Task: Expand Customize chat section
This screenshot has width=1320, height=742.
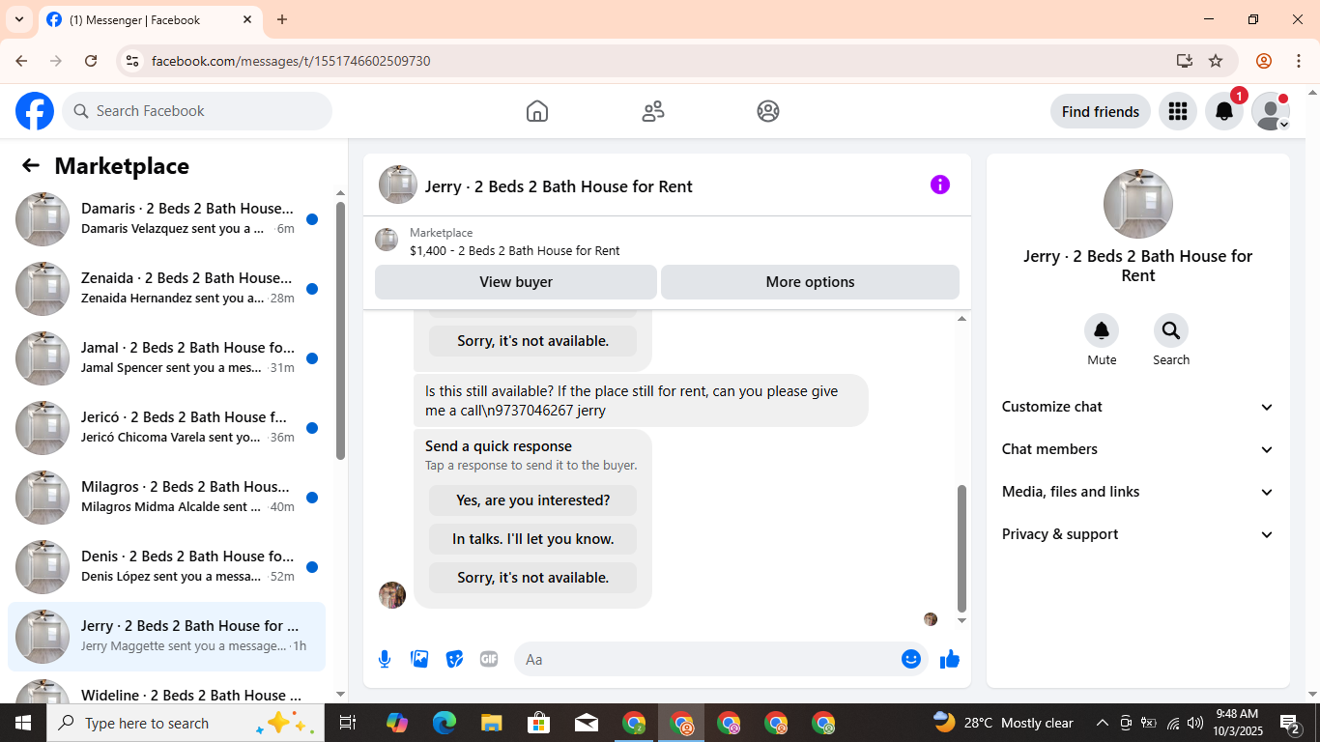Action: (1138, 407)
